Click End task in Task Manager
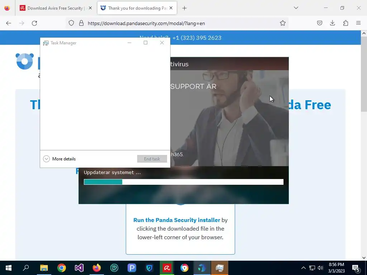The image size is (367, 275). click(152, 159)
